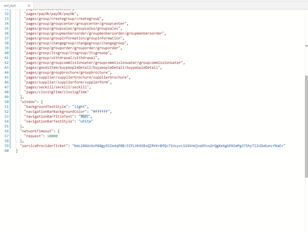The image size is (308, 232).
Task: Click line number 32 in gutter
Action: [x=7, y=14]
